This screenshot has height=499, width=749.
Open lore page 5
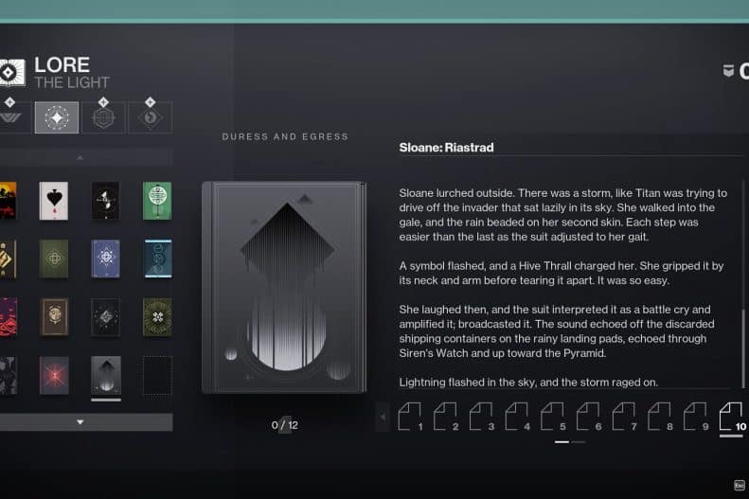[553, 417]
